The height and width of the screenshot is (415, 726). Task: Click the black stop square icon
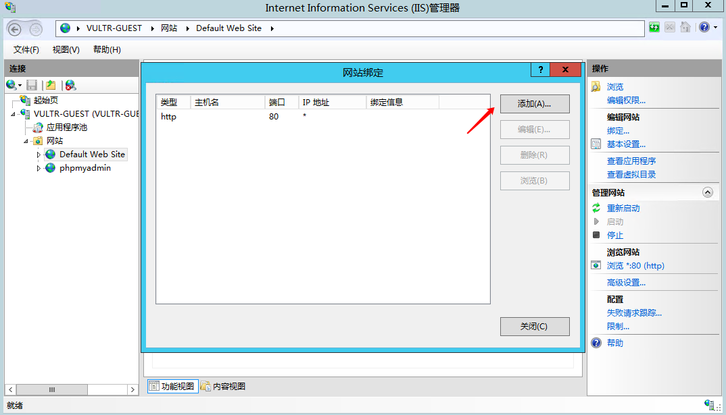[596, 235]
